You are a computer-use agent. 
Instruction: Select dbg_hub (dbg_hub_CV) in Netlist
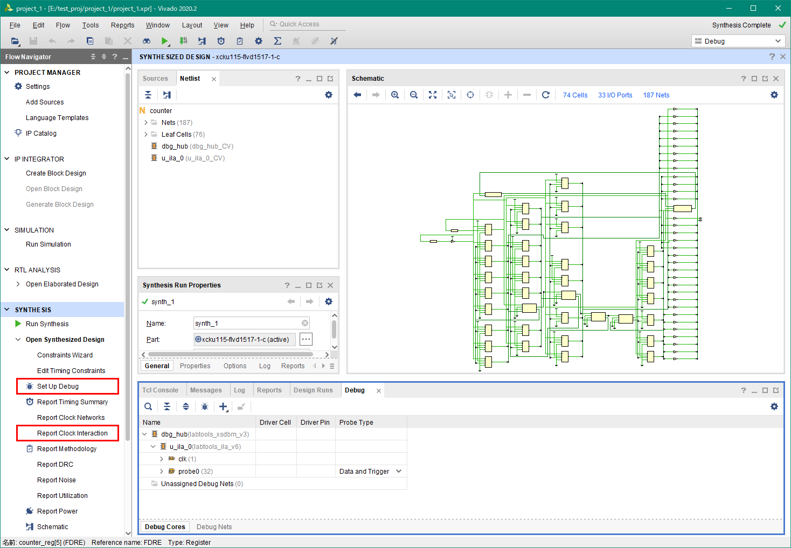pos(197,146)
